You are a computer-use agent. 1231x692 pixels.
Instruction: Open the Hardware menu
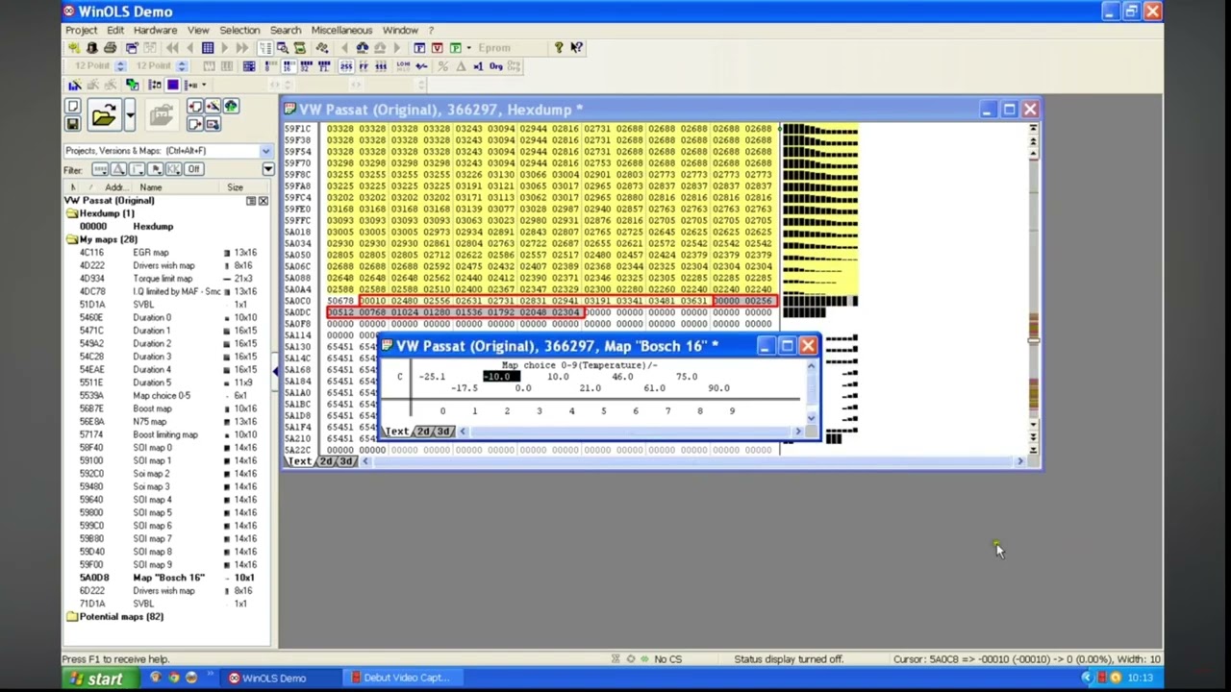coord(155,30)
